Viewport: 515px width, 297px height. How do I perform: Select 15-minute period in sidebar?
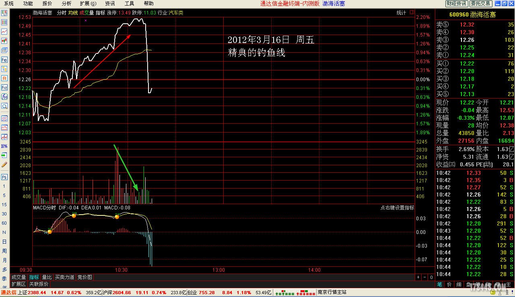click(4, 205)
